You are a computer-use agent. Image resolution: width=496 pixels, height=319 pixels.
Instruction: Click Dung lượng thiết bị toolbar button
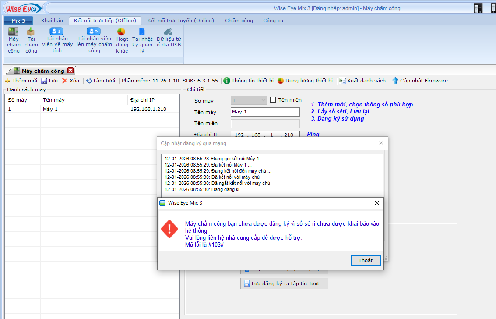305,81
